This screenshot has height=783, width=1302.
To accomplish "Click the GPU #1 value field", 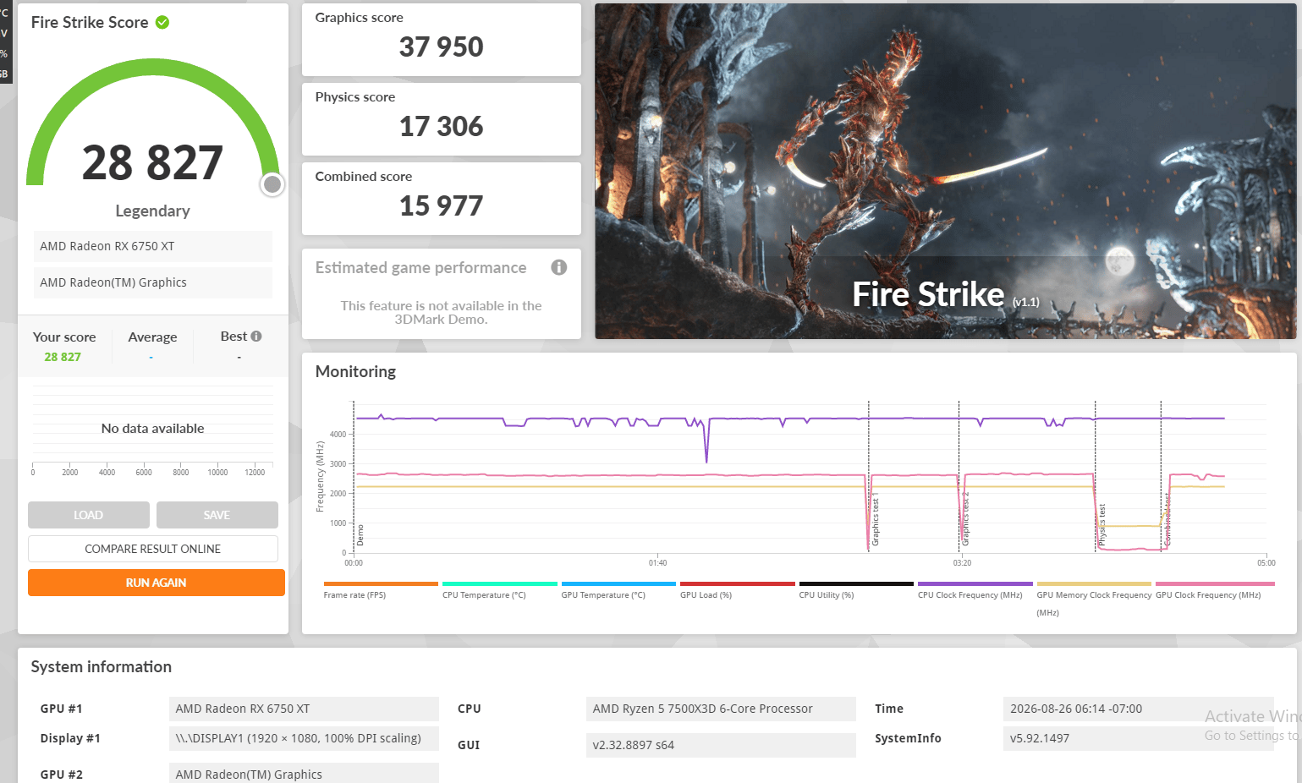I will [304, 709].
